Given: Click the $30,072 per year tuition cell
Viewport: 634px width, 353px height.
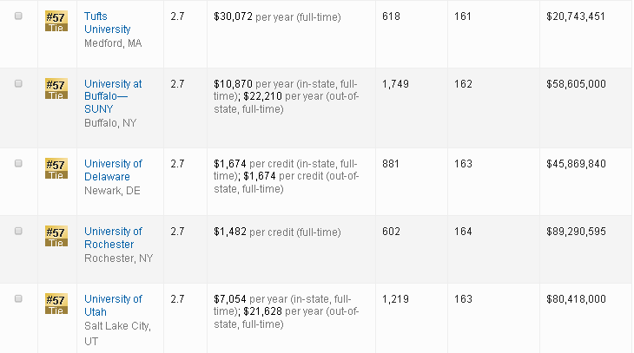Looking at the screenshot, I should click(277, 16).
